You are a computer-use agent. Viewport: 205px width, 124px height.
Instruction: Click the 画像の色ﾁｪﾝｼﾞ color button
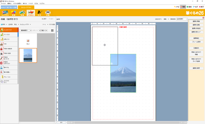196,32
